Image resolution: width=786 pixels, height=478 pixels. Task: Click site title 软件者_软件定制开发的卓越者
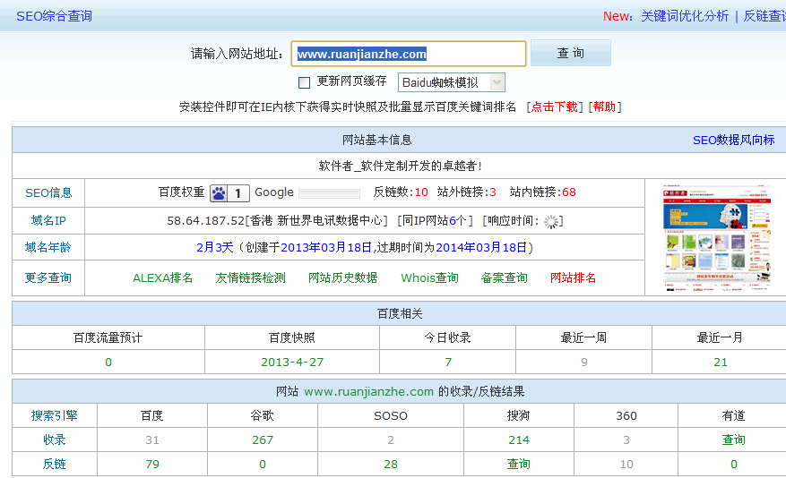tap(400, 166)
